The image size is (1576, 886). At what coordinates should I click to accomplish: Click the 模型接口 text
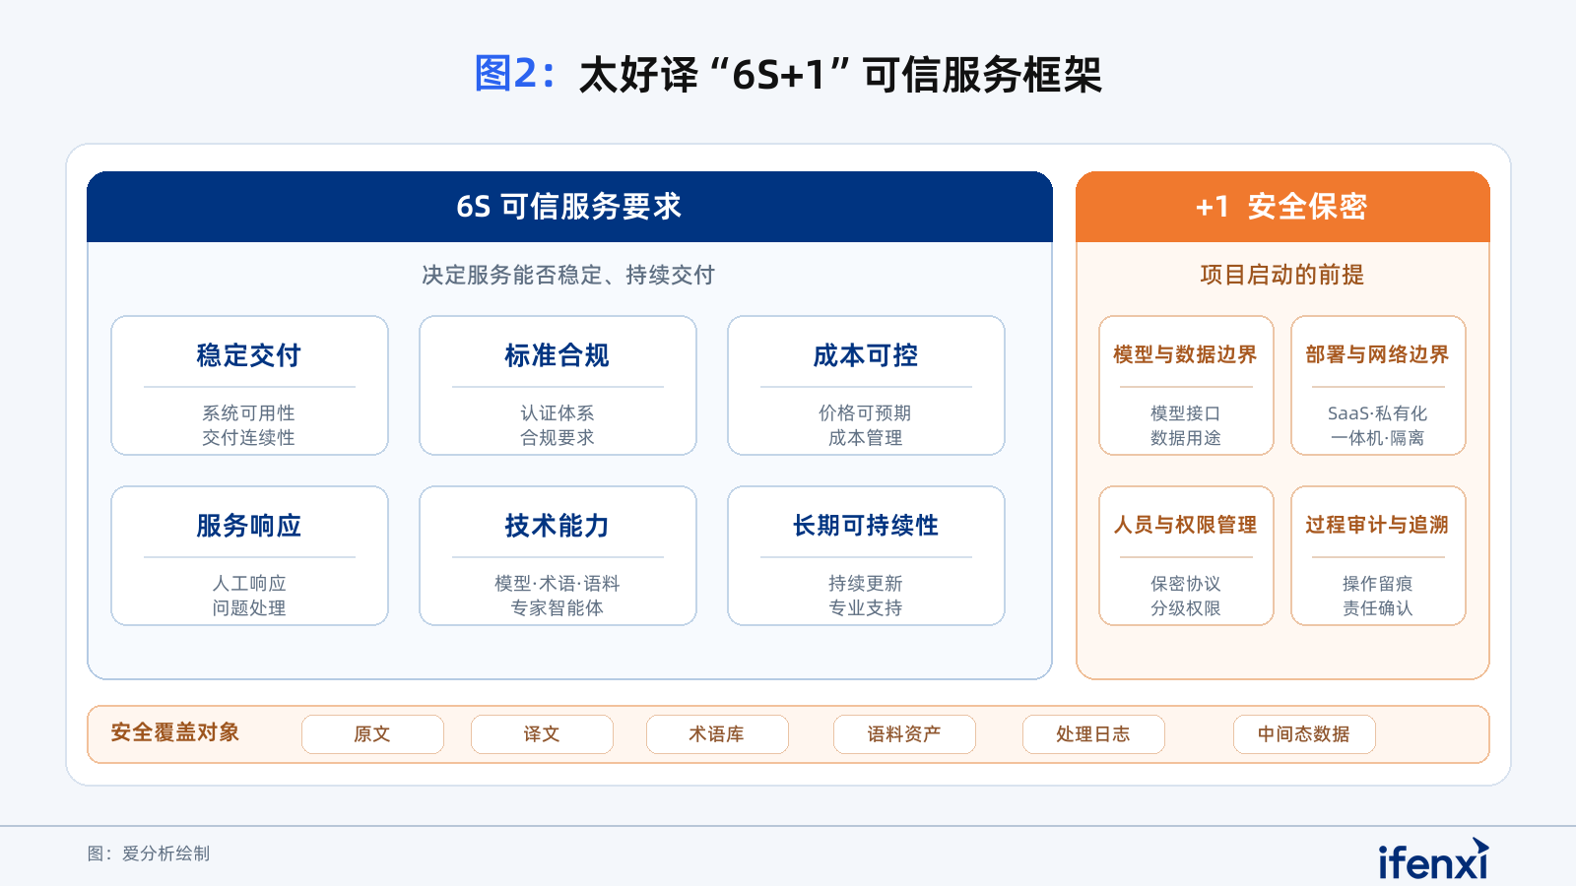point(1186,413)
